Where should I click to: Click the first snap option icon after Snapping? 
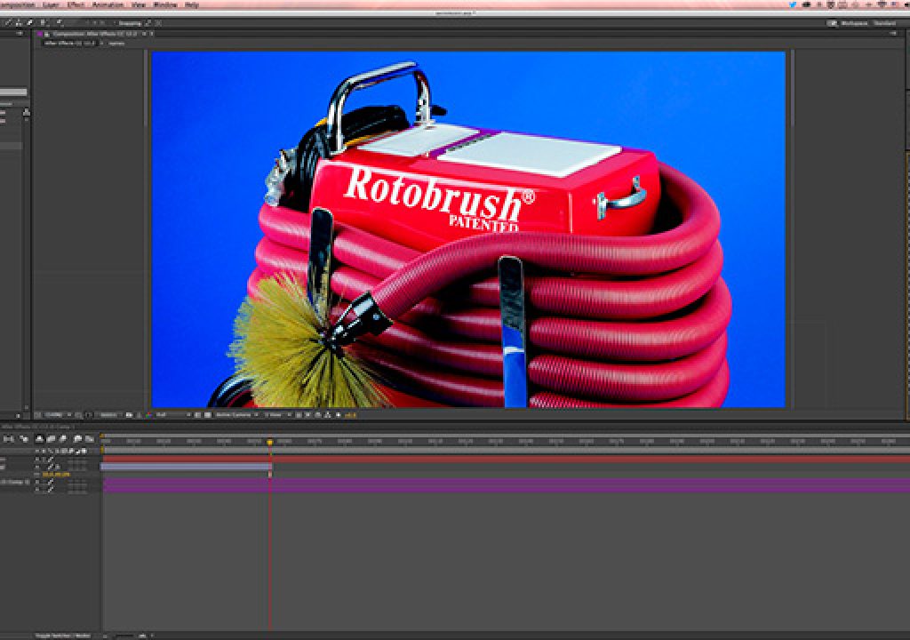click(x=148, y=23)
